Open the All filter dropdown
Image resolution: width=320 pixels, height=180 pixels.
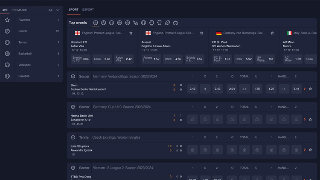pos(54,10)
